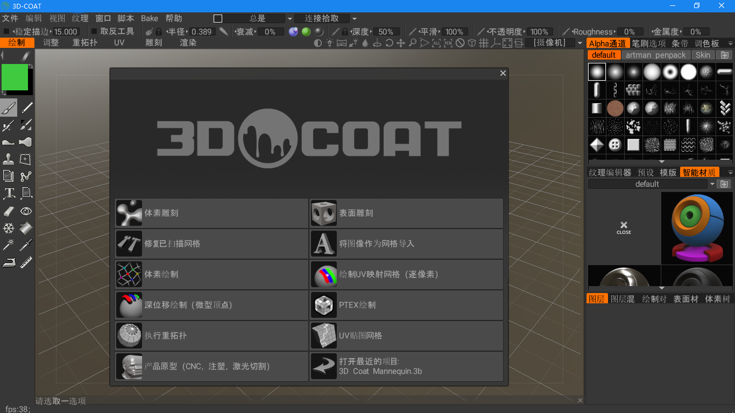Choose 执行重拓扑 in the start dialog
Image resolution: width=735 pixels, height=413 pixels.
click(211, 336)
